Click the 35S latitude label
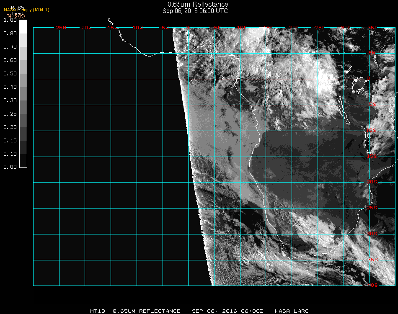Screen dimensions: 398x314 [372, 260]
